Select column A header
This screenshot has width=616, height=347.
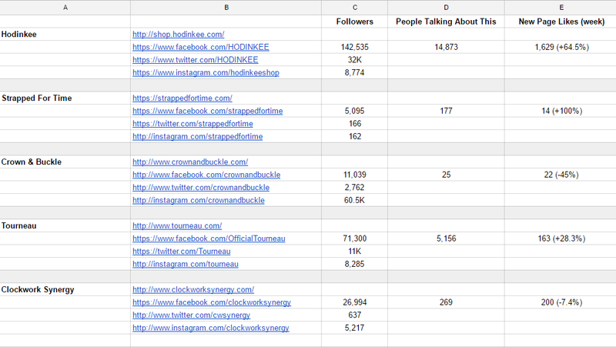pyautogui.click(x=65, y=8)
